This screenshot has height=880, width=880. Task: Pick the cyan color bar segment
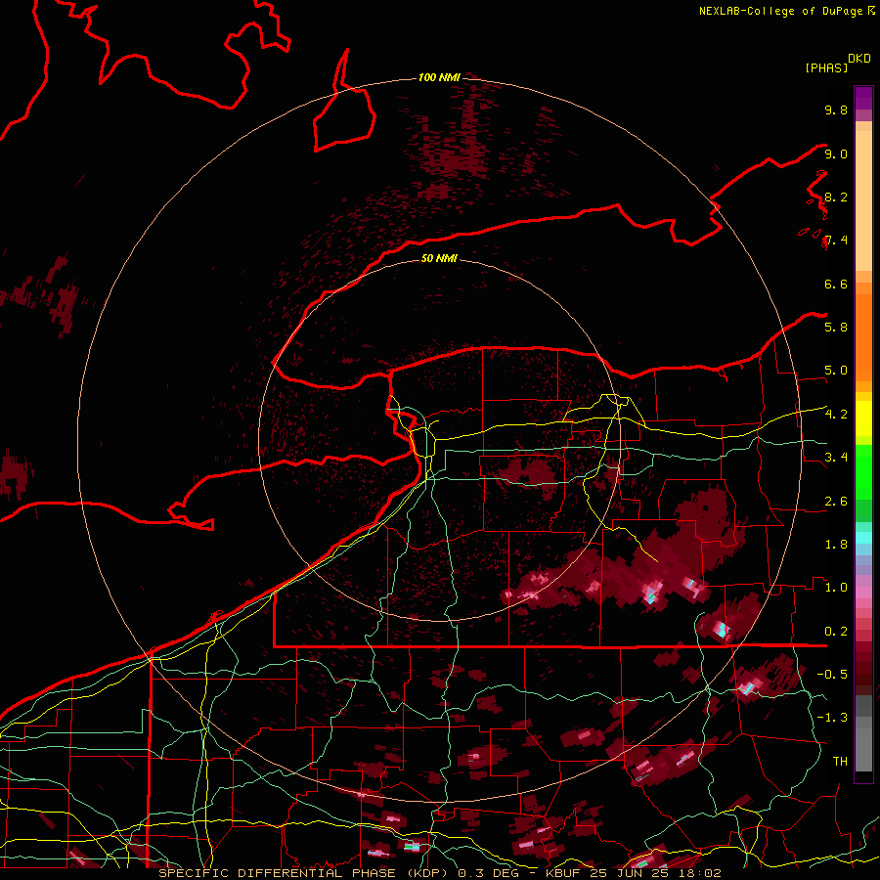863,538
